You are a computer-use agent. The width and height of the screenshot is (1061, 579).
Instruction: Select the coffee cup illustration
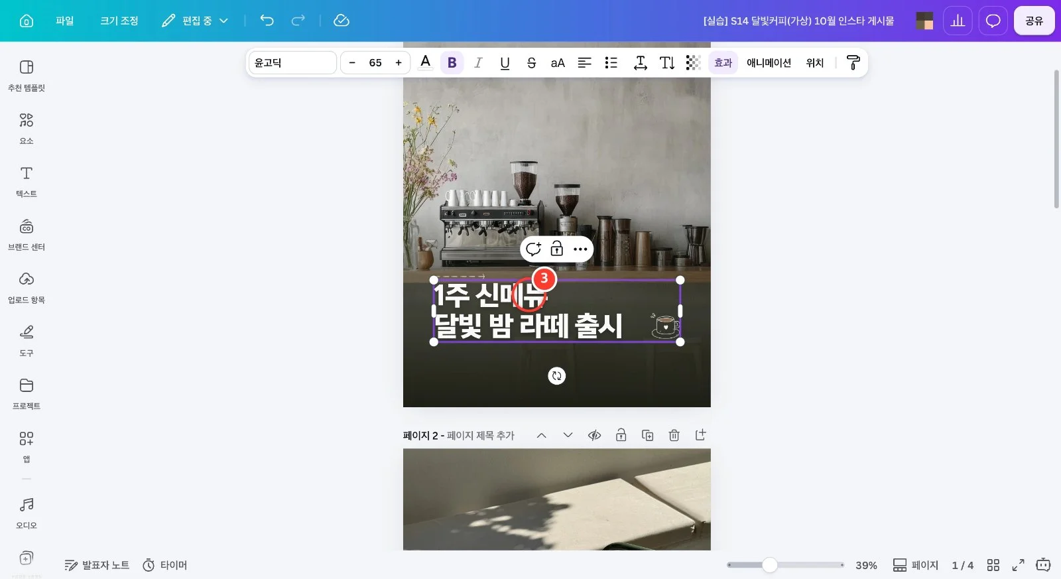665,326
